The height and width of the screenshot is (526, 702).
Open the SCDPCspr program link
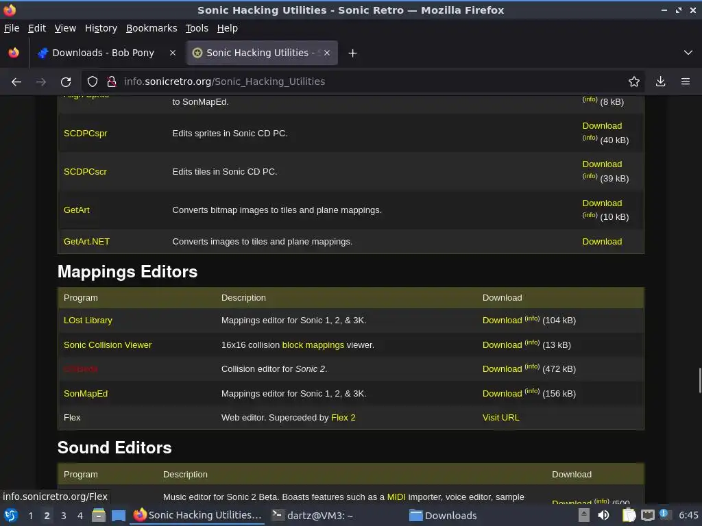pos(86,134)
